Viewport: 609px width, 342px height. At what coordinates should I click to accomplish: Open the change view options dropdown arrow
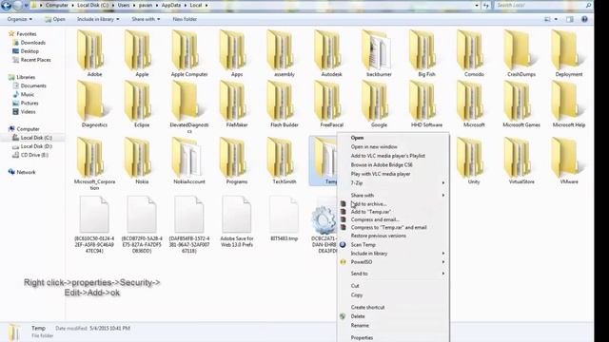point(556,19)
